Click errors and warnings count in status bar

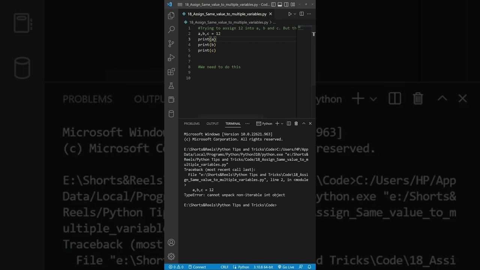tap(176, 267)
